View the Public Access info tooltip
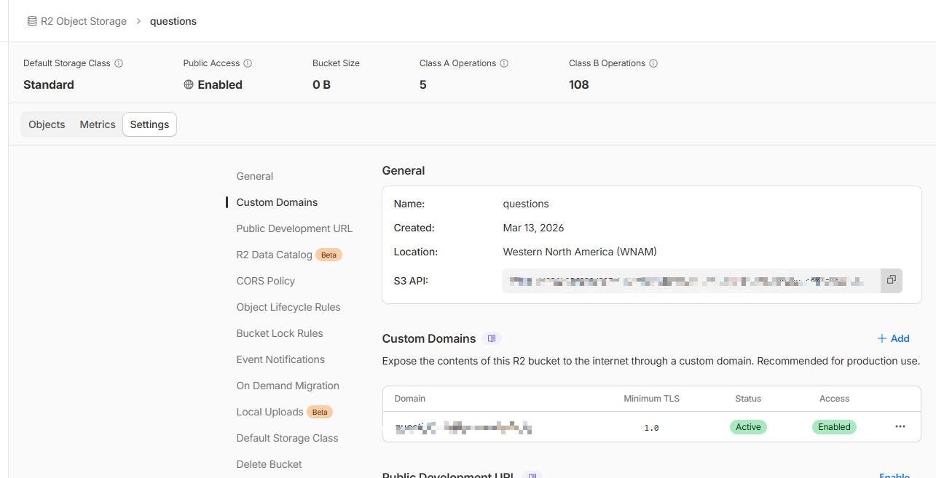The height and width of the screenshot is (478, 936). click(248, 63)
